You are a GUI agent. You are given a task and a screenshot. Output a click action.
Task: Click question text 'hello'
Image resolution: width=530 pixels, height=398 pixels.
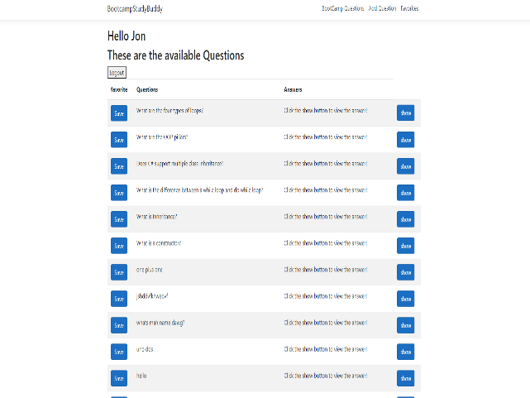(141, 376)
